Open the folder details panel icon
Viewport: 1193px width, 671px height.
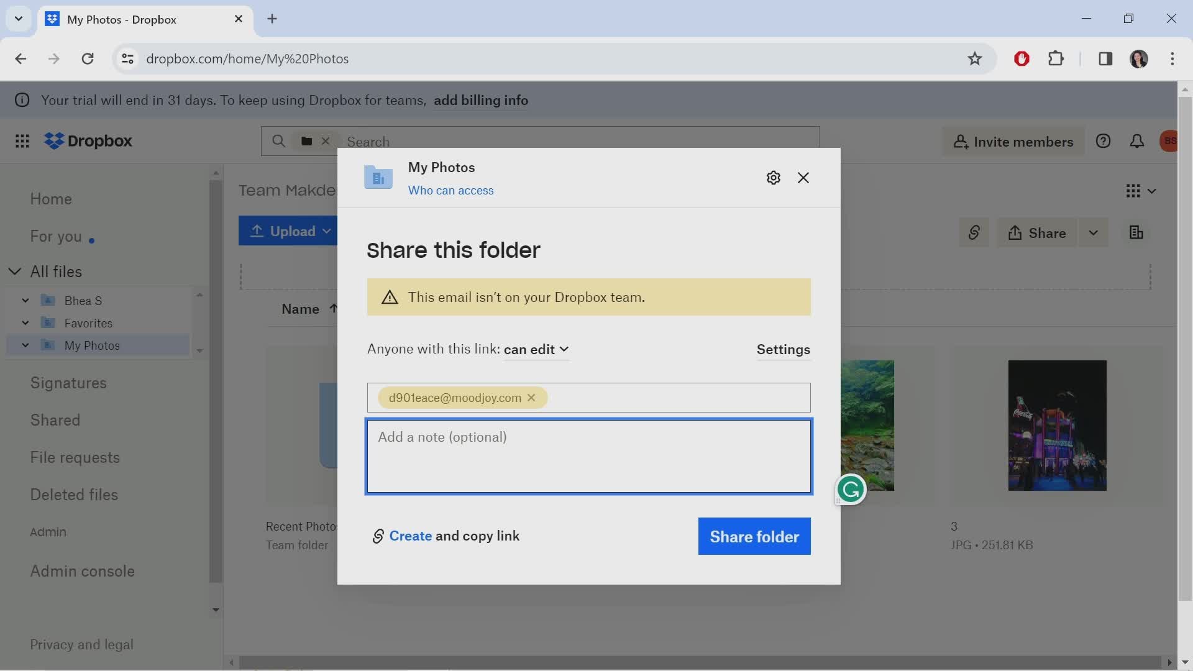pos(1136,232)
